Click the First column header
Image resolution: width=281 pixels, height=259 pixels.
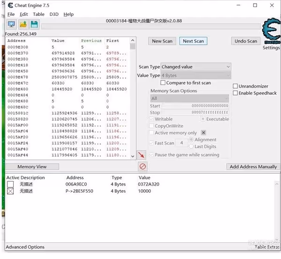pos(112,41)
